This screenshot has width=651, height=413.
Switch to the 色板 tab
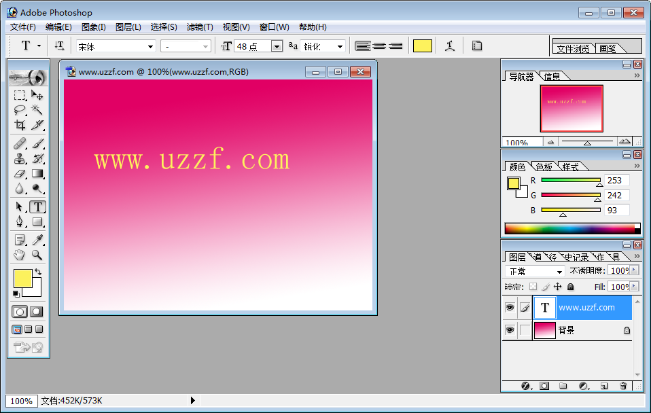click(x=544, y=167)
